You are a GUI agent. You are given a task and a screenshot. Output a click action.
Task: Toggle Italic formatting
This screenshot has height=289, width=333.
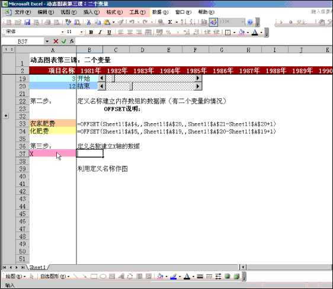(100, 32)
